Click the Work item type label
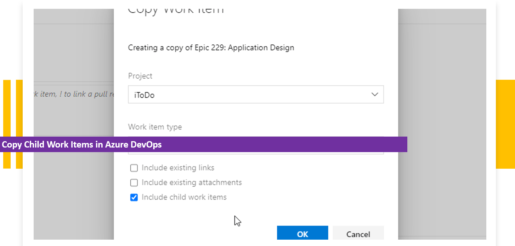Image resolution: width=515 pixels, height=246 pixels. (155, 127)
